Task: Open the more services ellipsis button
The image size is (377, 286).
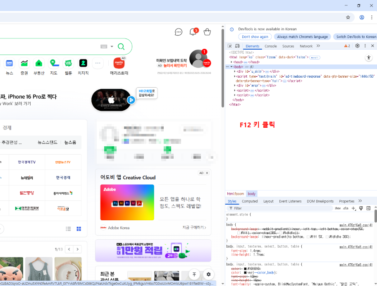Action: click(98, 63)
